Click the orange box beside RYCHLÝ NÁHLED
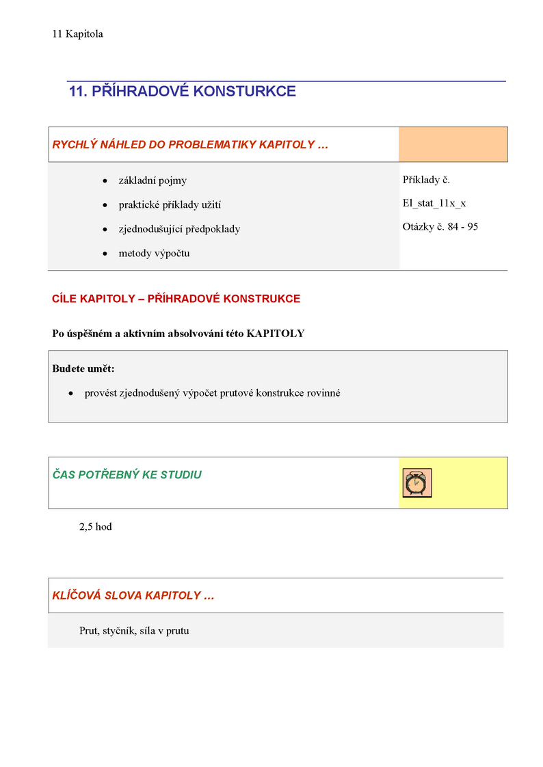Image resolution: width=543 pixels, height=767 pixels. click(453, 144)
